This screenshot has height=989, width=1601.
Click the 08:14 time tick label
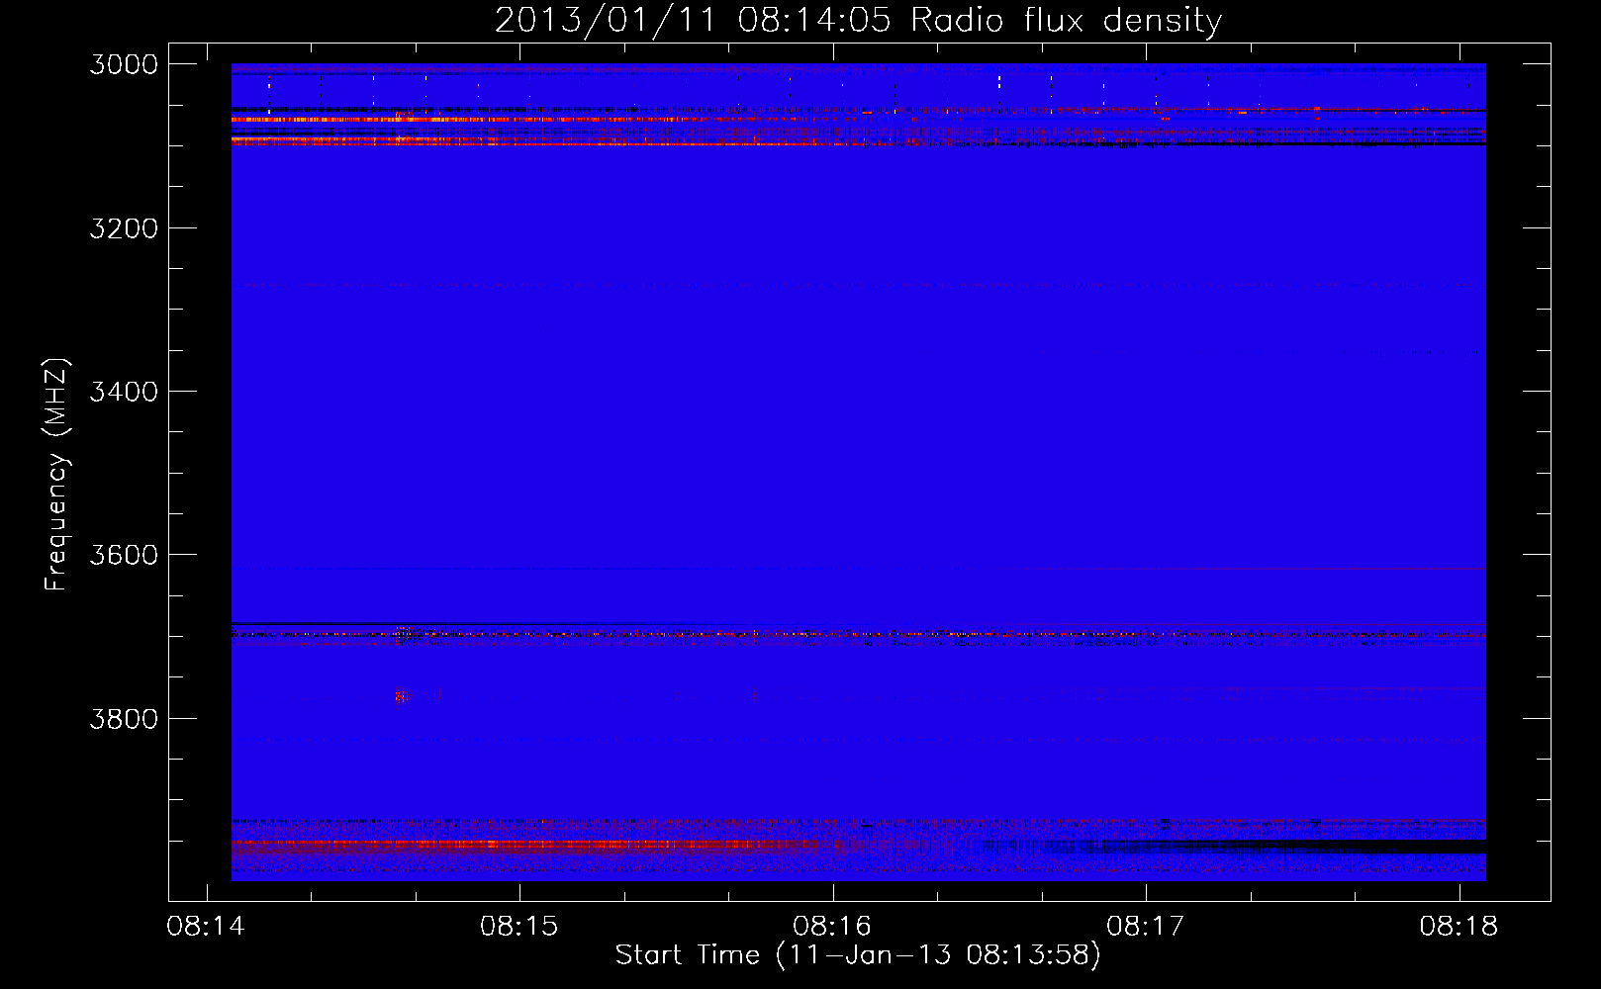click(207, 927)
